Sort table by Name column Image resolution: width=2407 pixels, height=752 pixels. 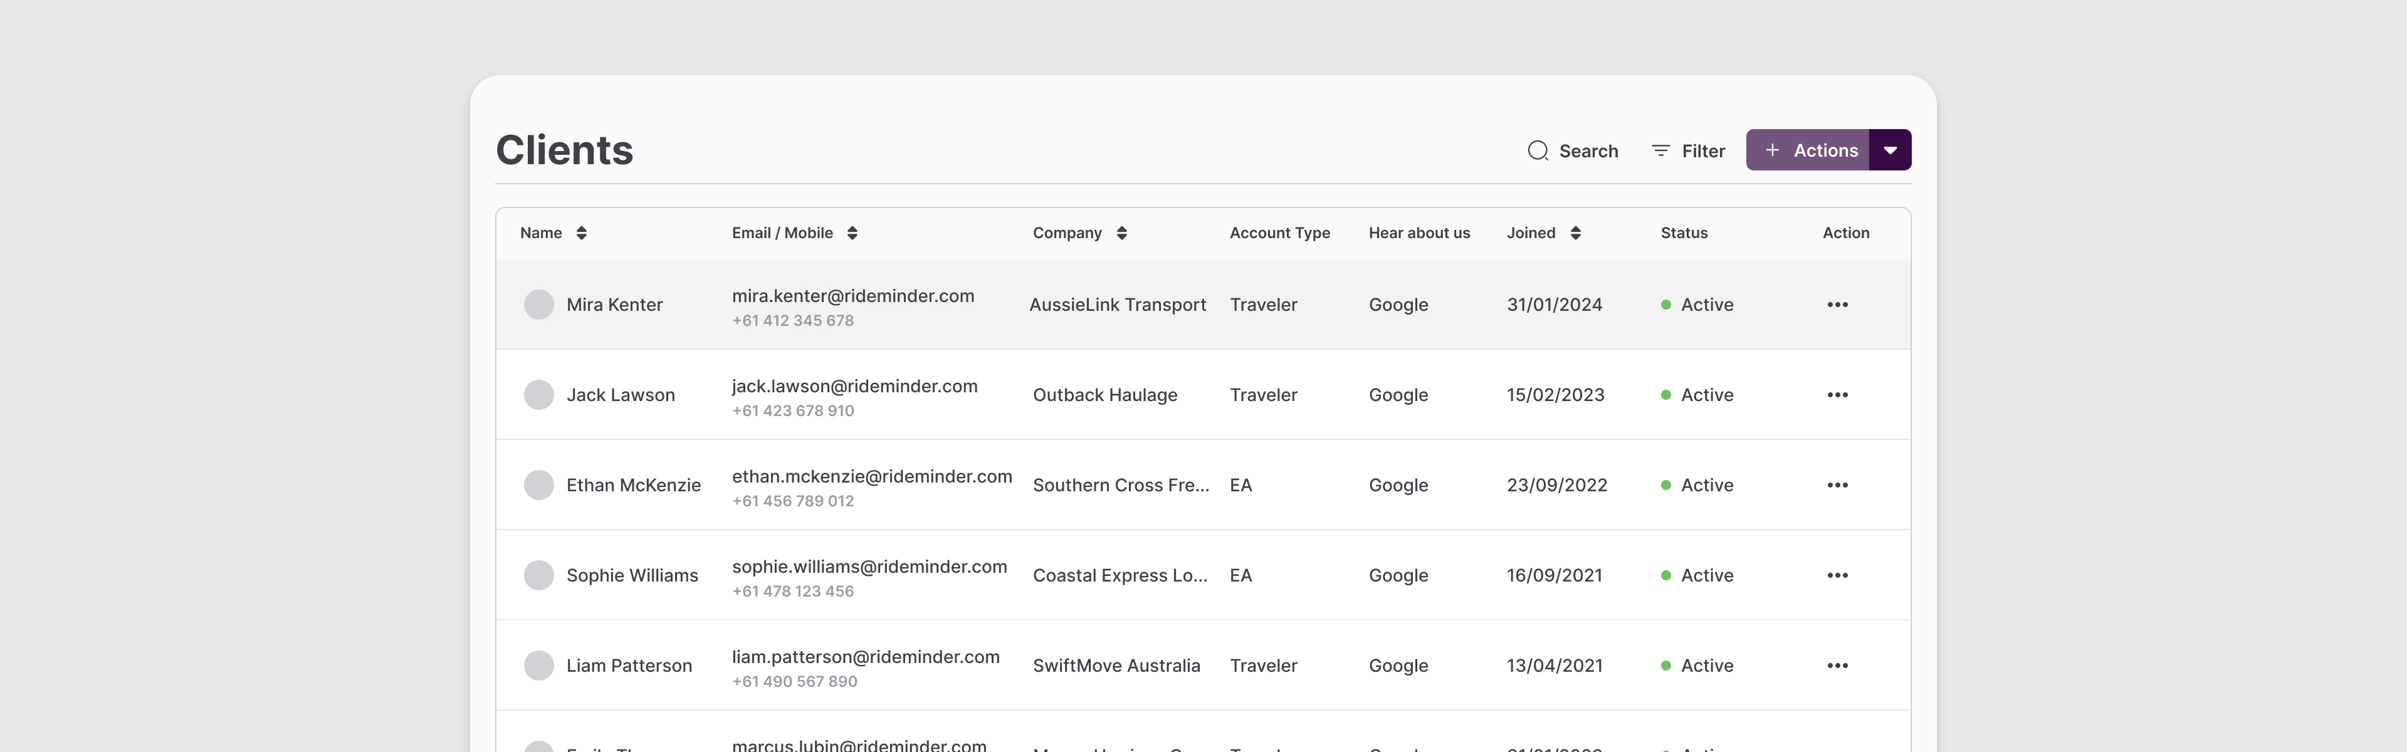(581, 232)
